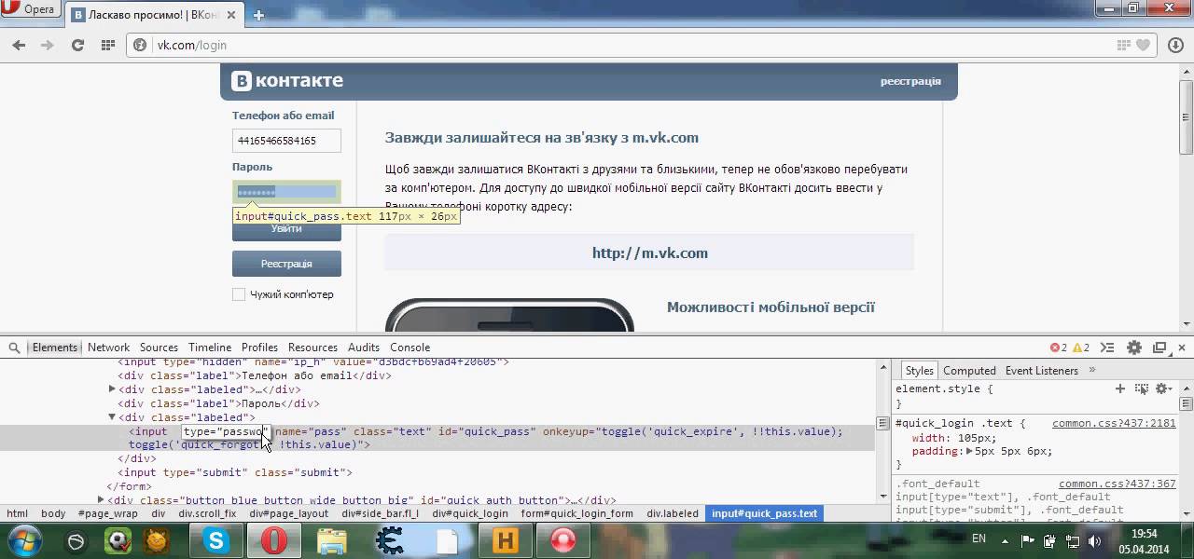Tick the Чужий комп'ютер checkbox
The width and height of the screenshot is (1194, 559).
coord(239,294)
